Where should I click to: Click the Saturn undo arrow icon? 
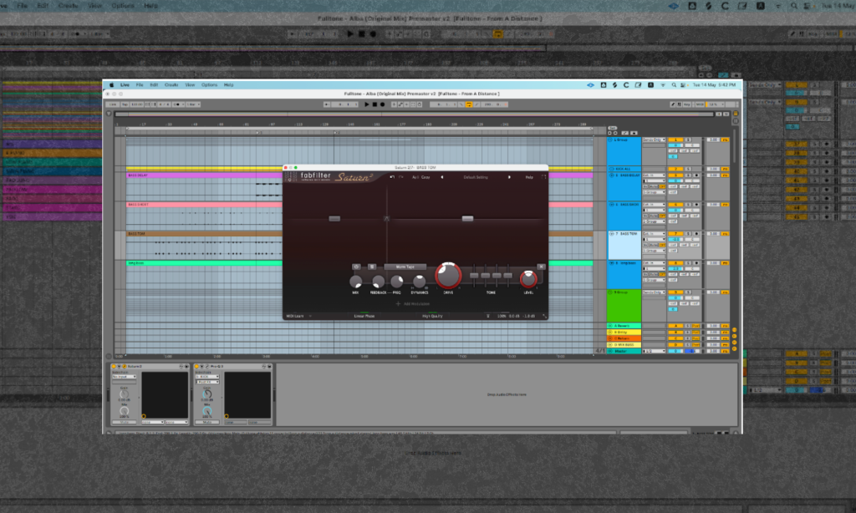pos(392,177)
